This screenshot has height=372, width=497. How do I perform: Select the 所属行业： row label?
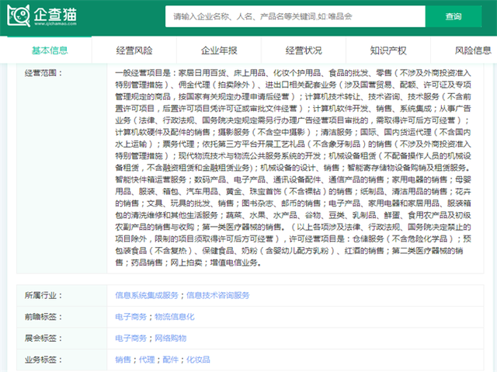click(x=43, y=296)
